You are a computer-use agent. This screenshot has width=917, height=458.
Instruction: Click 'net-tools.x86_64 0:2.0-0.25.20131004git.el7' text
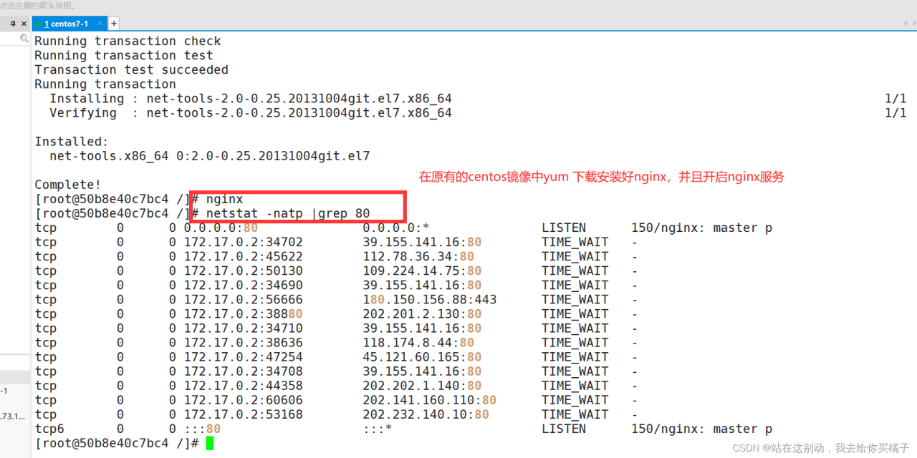(210, 156)
